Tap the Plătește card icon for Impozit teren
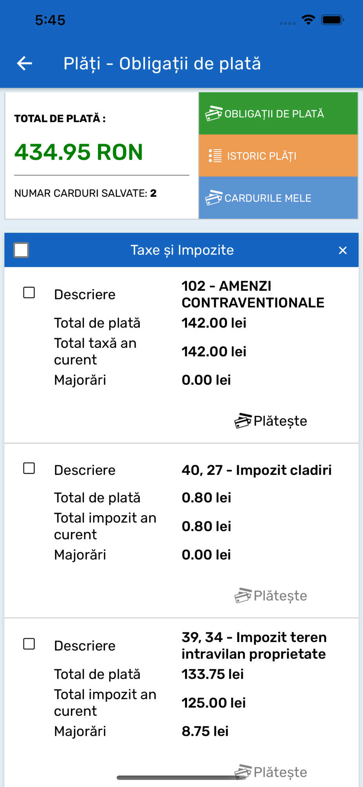Viewport: 363px width, 787px height. [243, 772]
